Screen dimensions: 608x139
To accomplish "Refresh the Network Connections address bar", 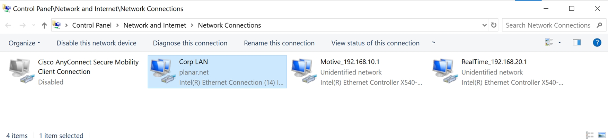I will point(494,25).
